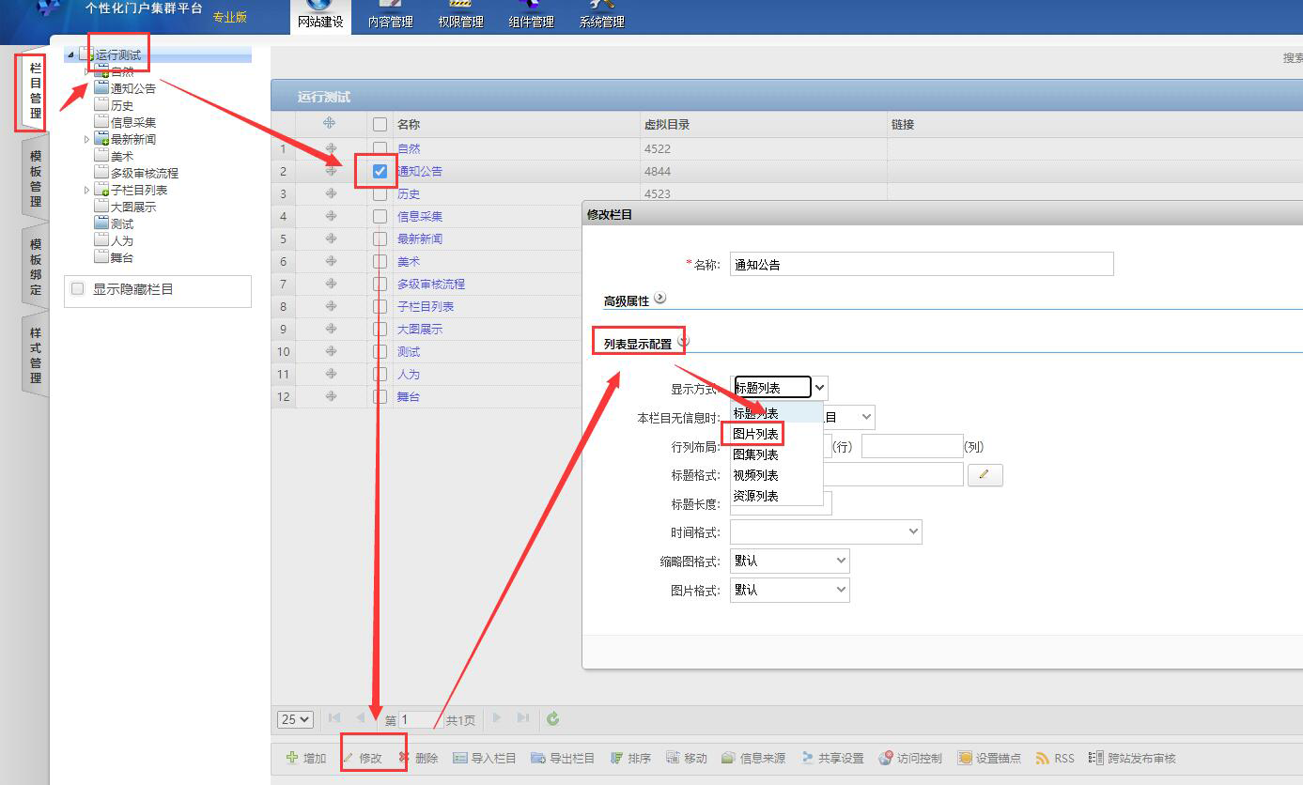Open the 时间格式 dropdown

pos(825,532)
